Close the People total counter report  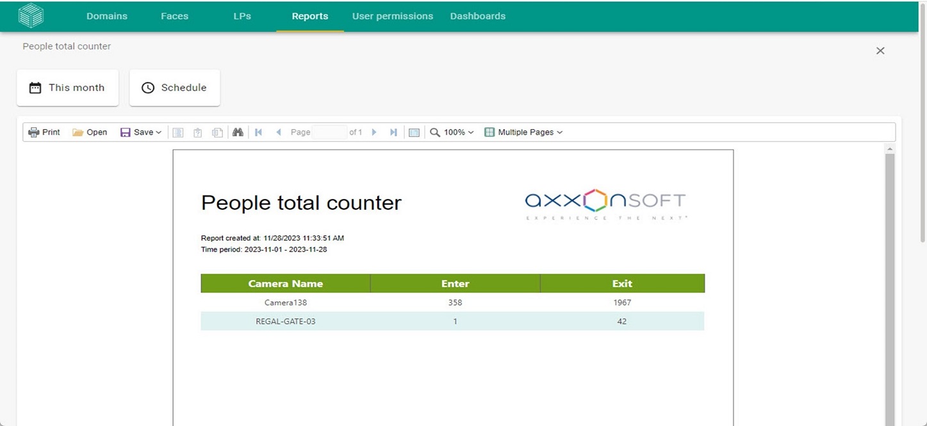[880, 51]
